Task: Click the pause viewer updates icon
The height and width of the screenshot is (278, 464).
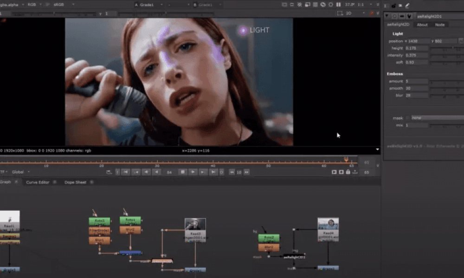Action: tap(338, 5)
